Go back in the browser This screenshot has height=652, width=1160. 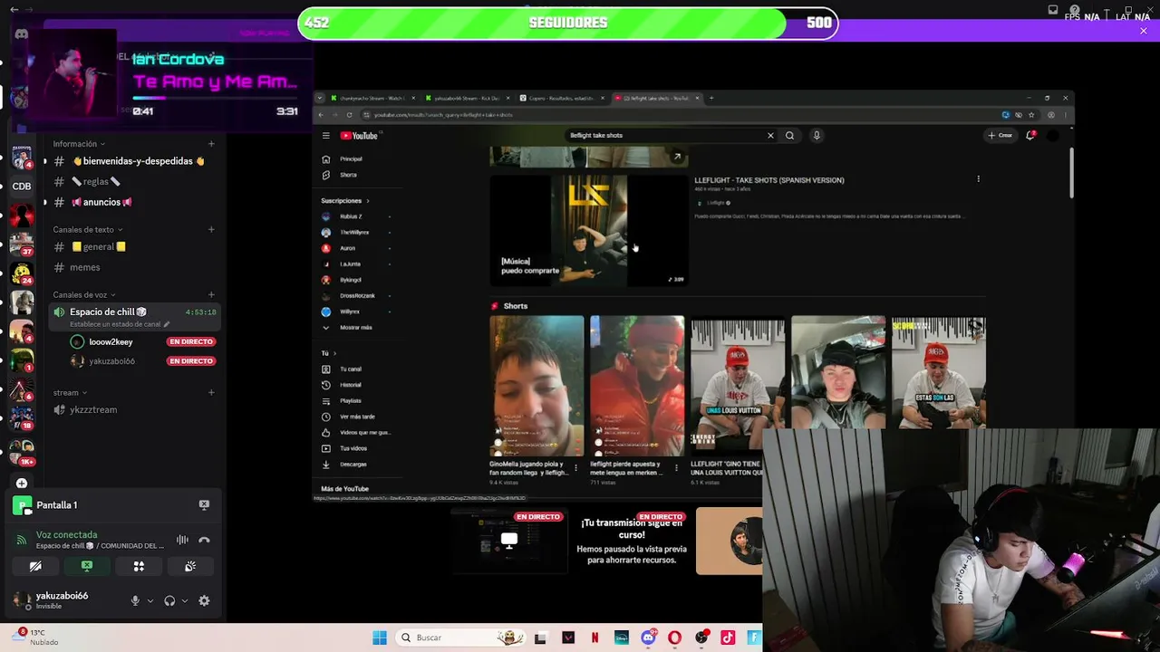[x=322, y=115]
